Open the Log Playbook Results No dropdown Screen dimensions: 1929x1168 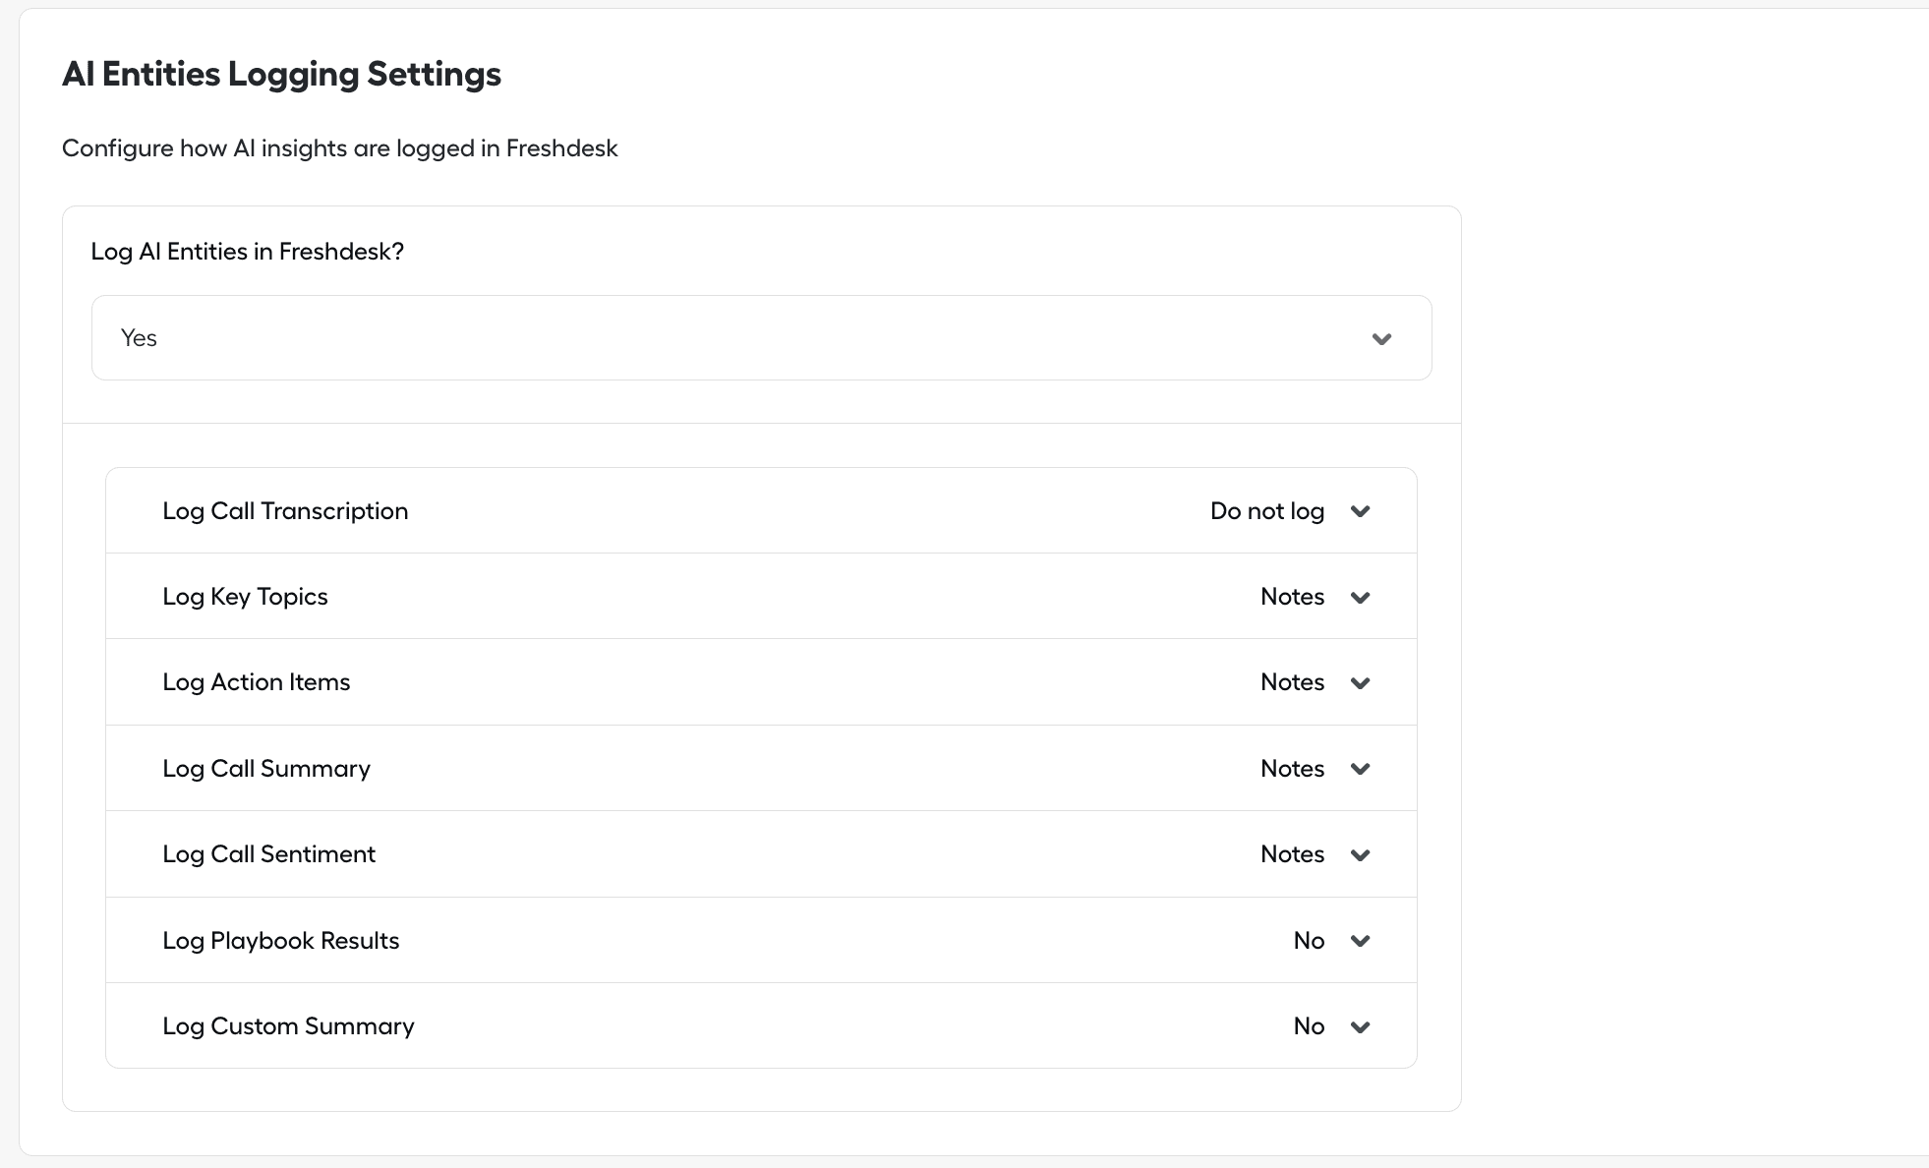click(1331, 941)
